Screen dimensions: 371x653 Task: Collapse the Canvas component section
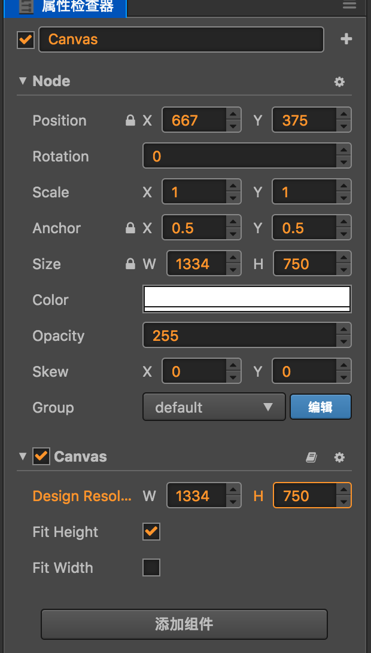23,457
